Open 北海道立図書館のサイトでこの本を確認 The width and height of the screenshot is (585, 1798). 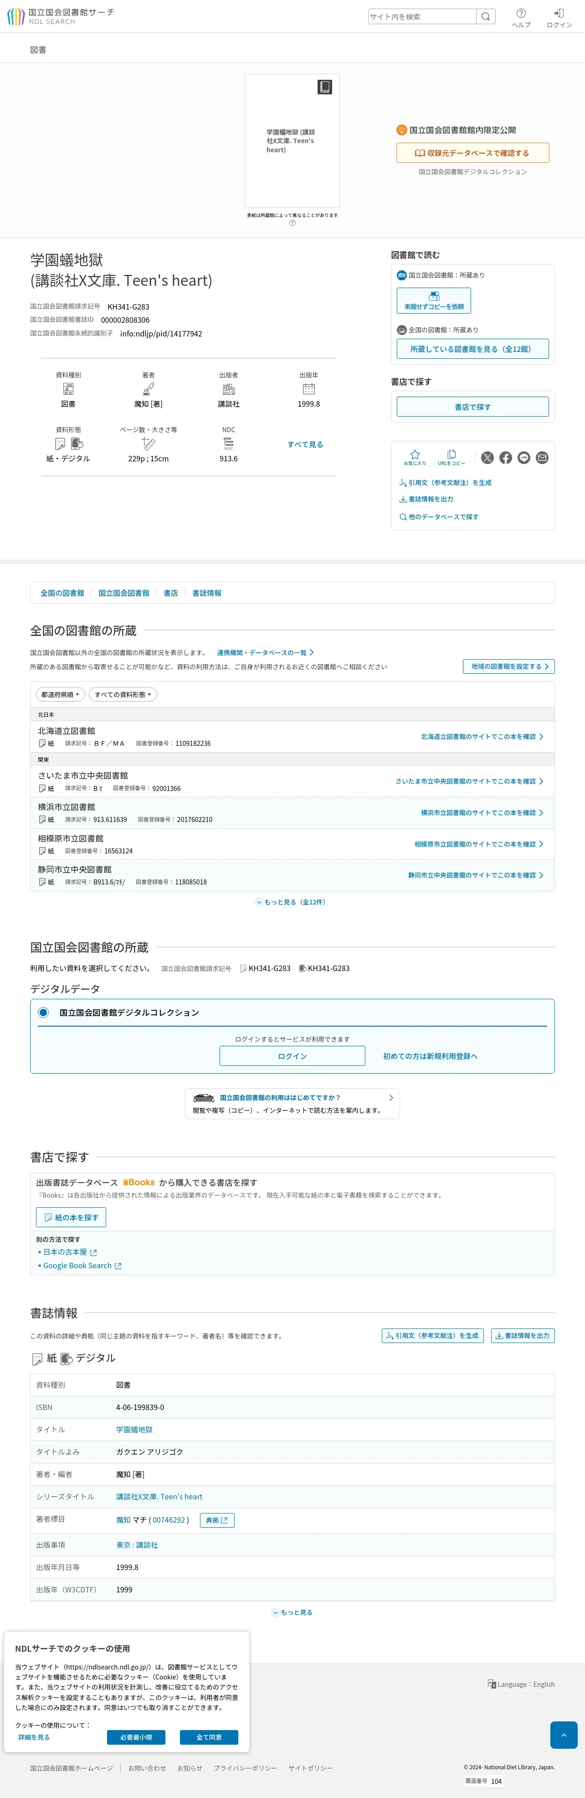(482, 737)
